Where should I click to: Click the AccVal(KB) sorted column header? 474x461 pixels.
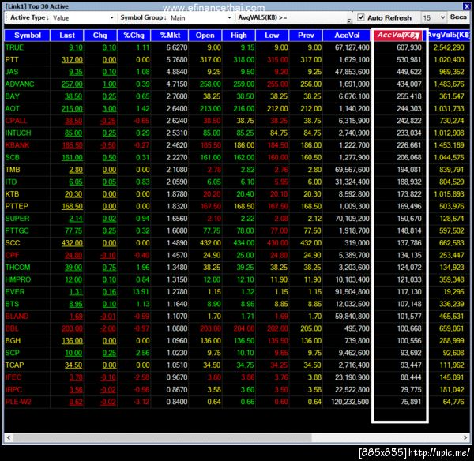399,35
